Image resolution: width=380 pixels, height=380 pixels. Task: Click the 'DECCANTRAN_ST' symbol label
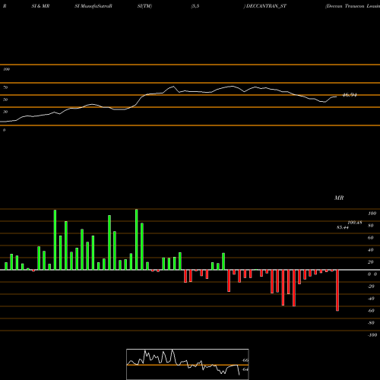coord(266,6)
